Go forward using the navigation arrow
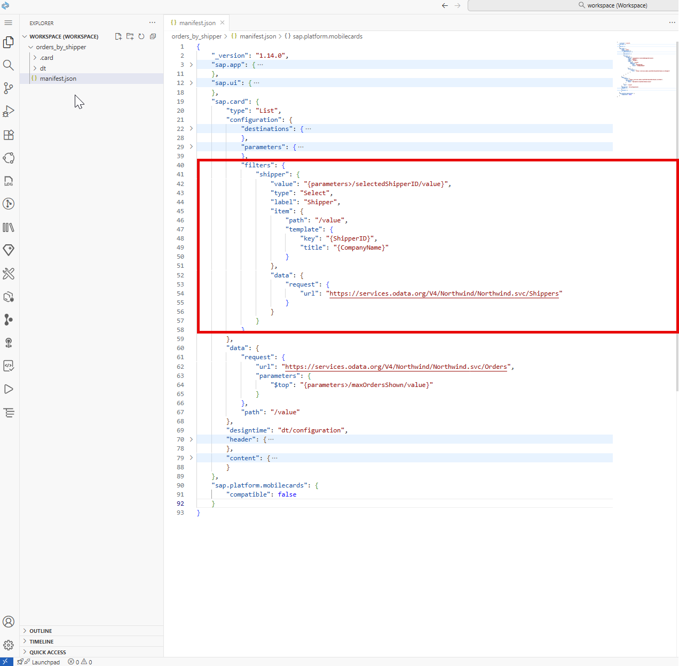 [x=457, y=5]
